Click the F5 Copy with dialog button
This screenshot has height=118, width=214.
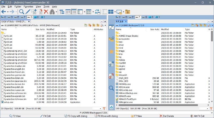click(x=76, y=116)
